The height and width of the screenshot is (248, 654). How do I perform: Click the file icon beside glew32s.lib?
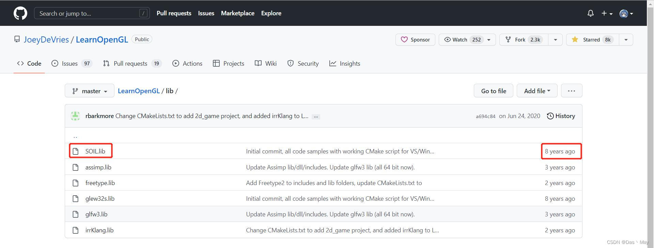click(76, 199)
